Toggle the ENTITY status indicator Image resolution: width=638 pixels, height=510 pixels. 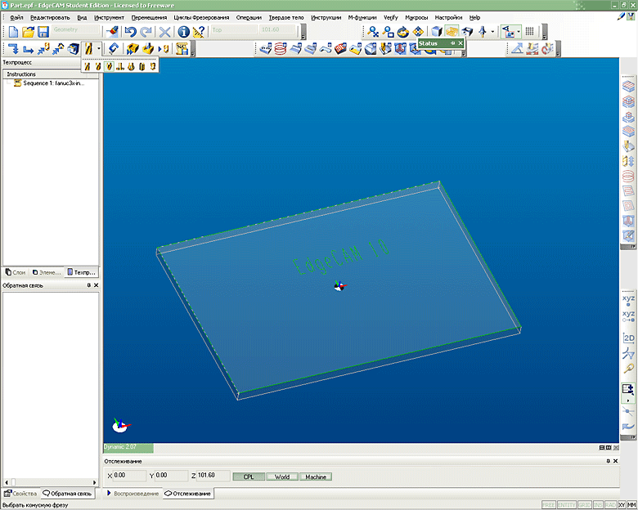(x=566, y=505)
